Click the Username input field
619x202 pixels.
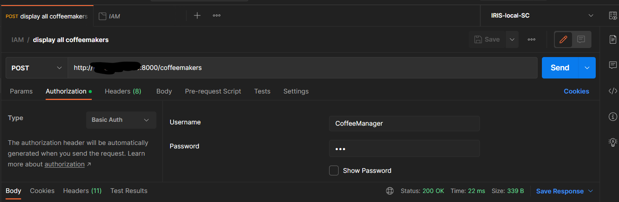coord(404,124)
